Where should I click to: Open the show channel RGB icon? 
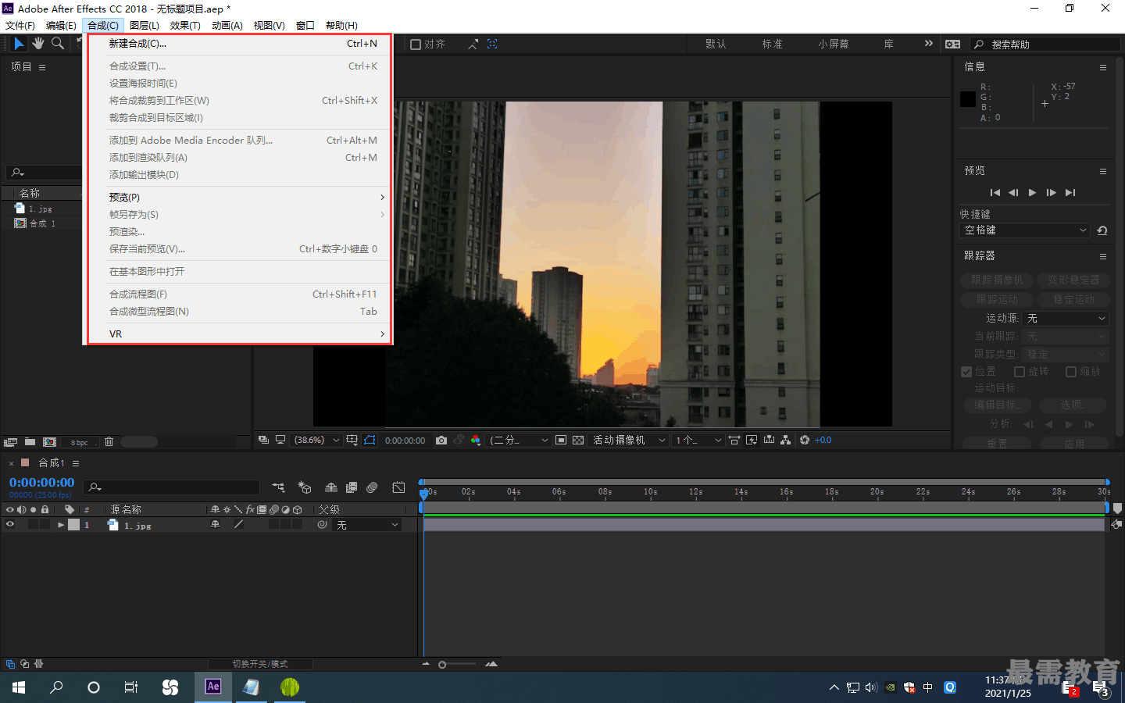(476, 441)
